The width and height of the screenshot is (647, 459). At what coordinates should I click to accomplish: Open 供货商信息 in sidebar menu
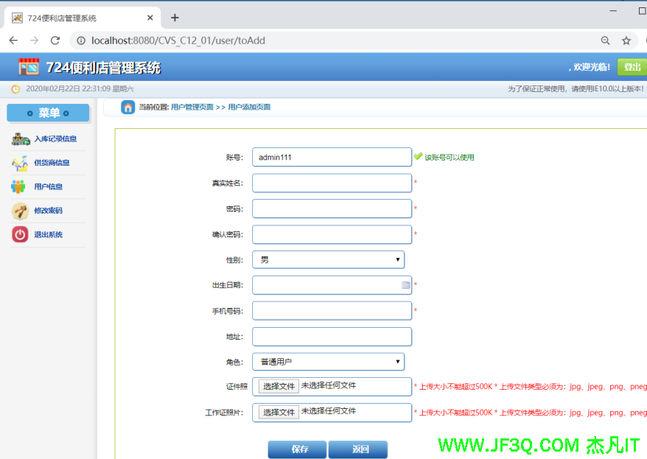coord(52,163)
